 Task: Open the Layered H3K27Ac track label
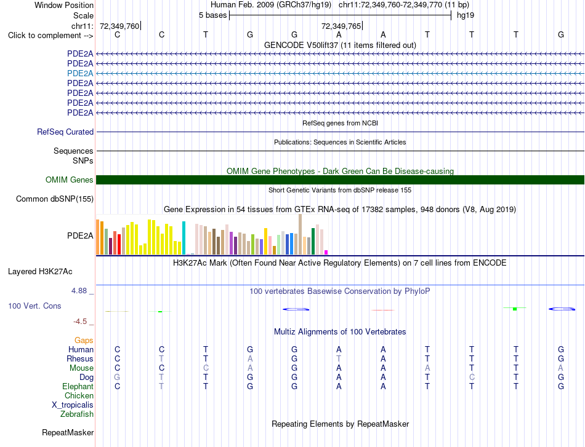40,272
